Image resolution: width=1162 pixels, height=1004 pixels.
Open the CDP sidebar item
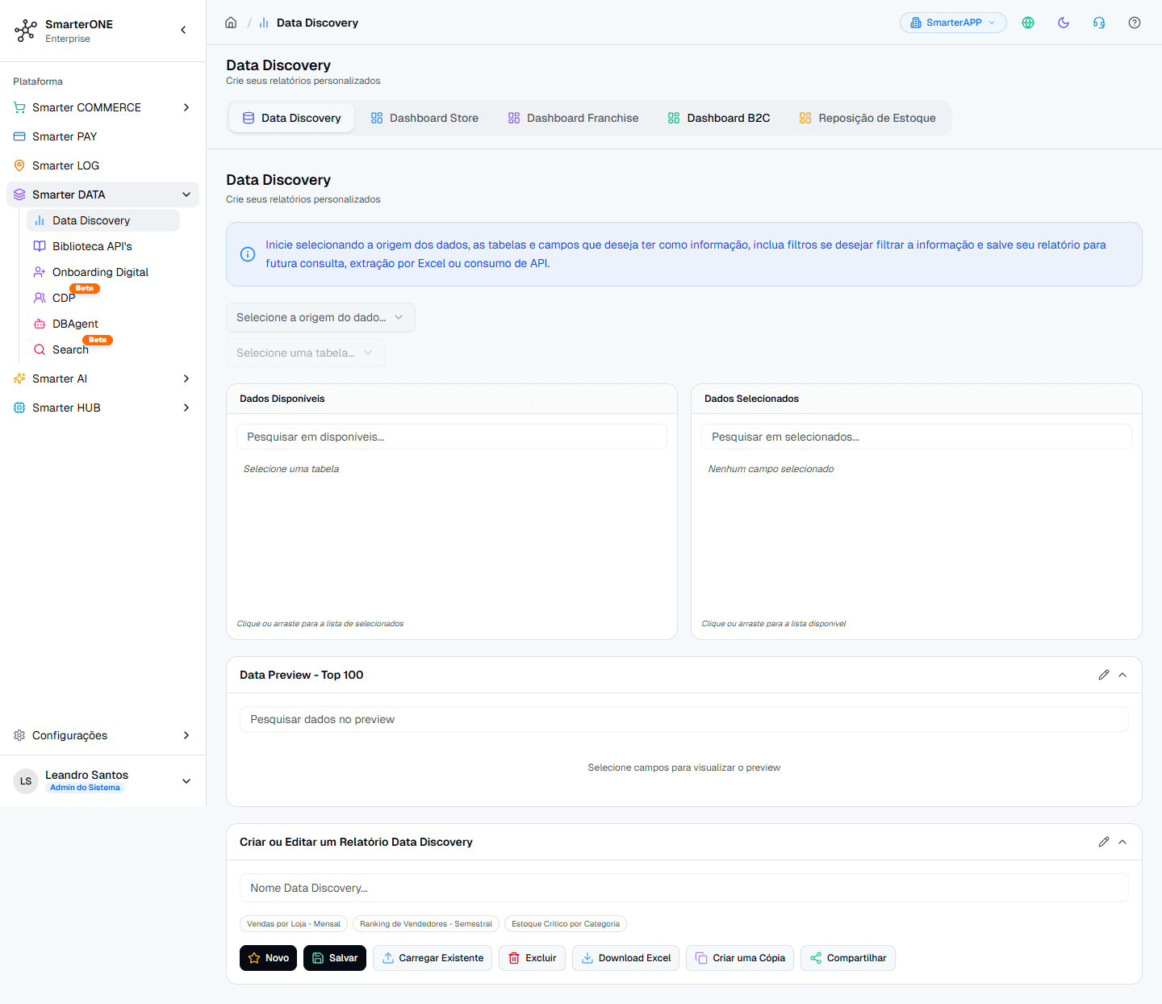tap(103, 298)
